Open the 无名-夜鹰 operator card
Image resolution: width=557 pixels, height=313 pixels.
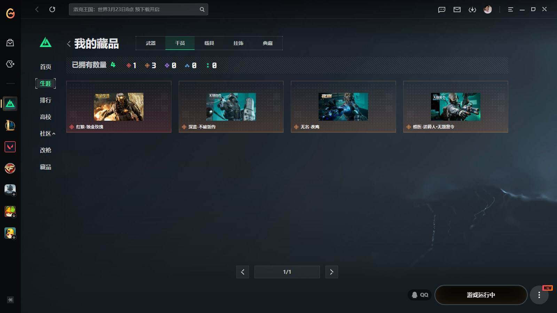[x=343, y=107]
